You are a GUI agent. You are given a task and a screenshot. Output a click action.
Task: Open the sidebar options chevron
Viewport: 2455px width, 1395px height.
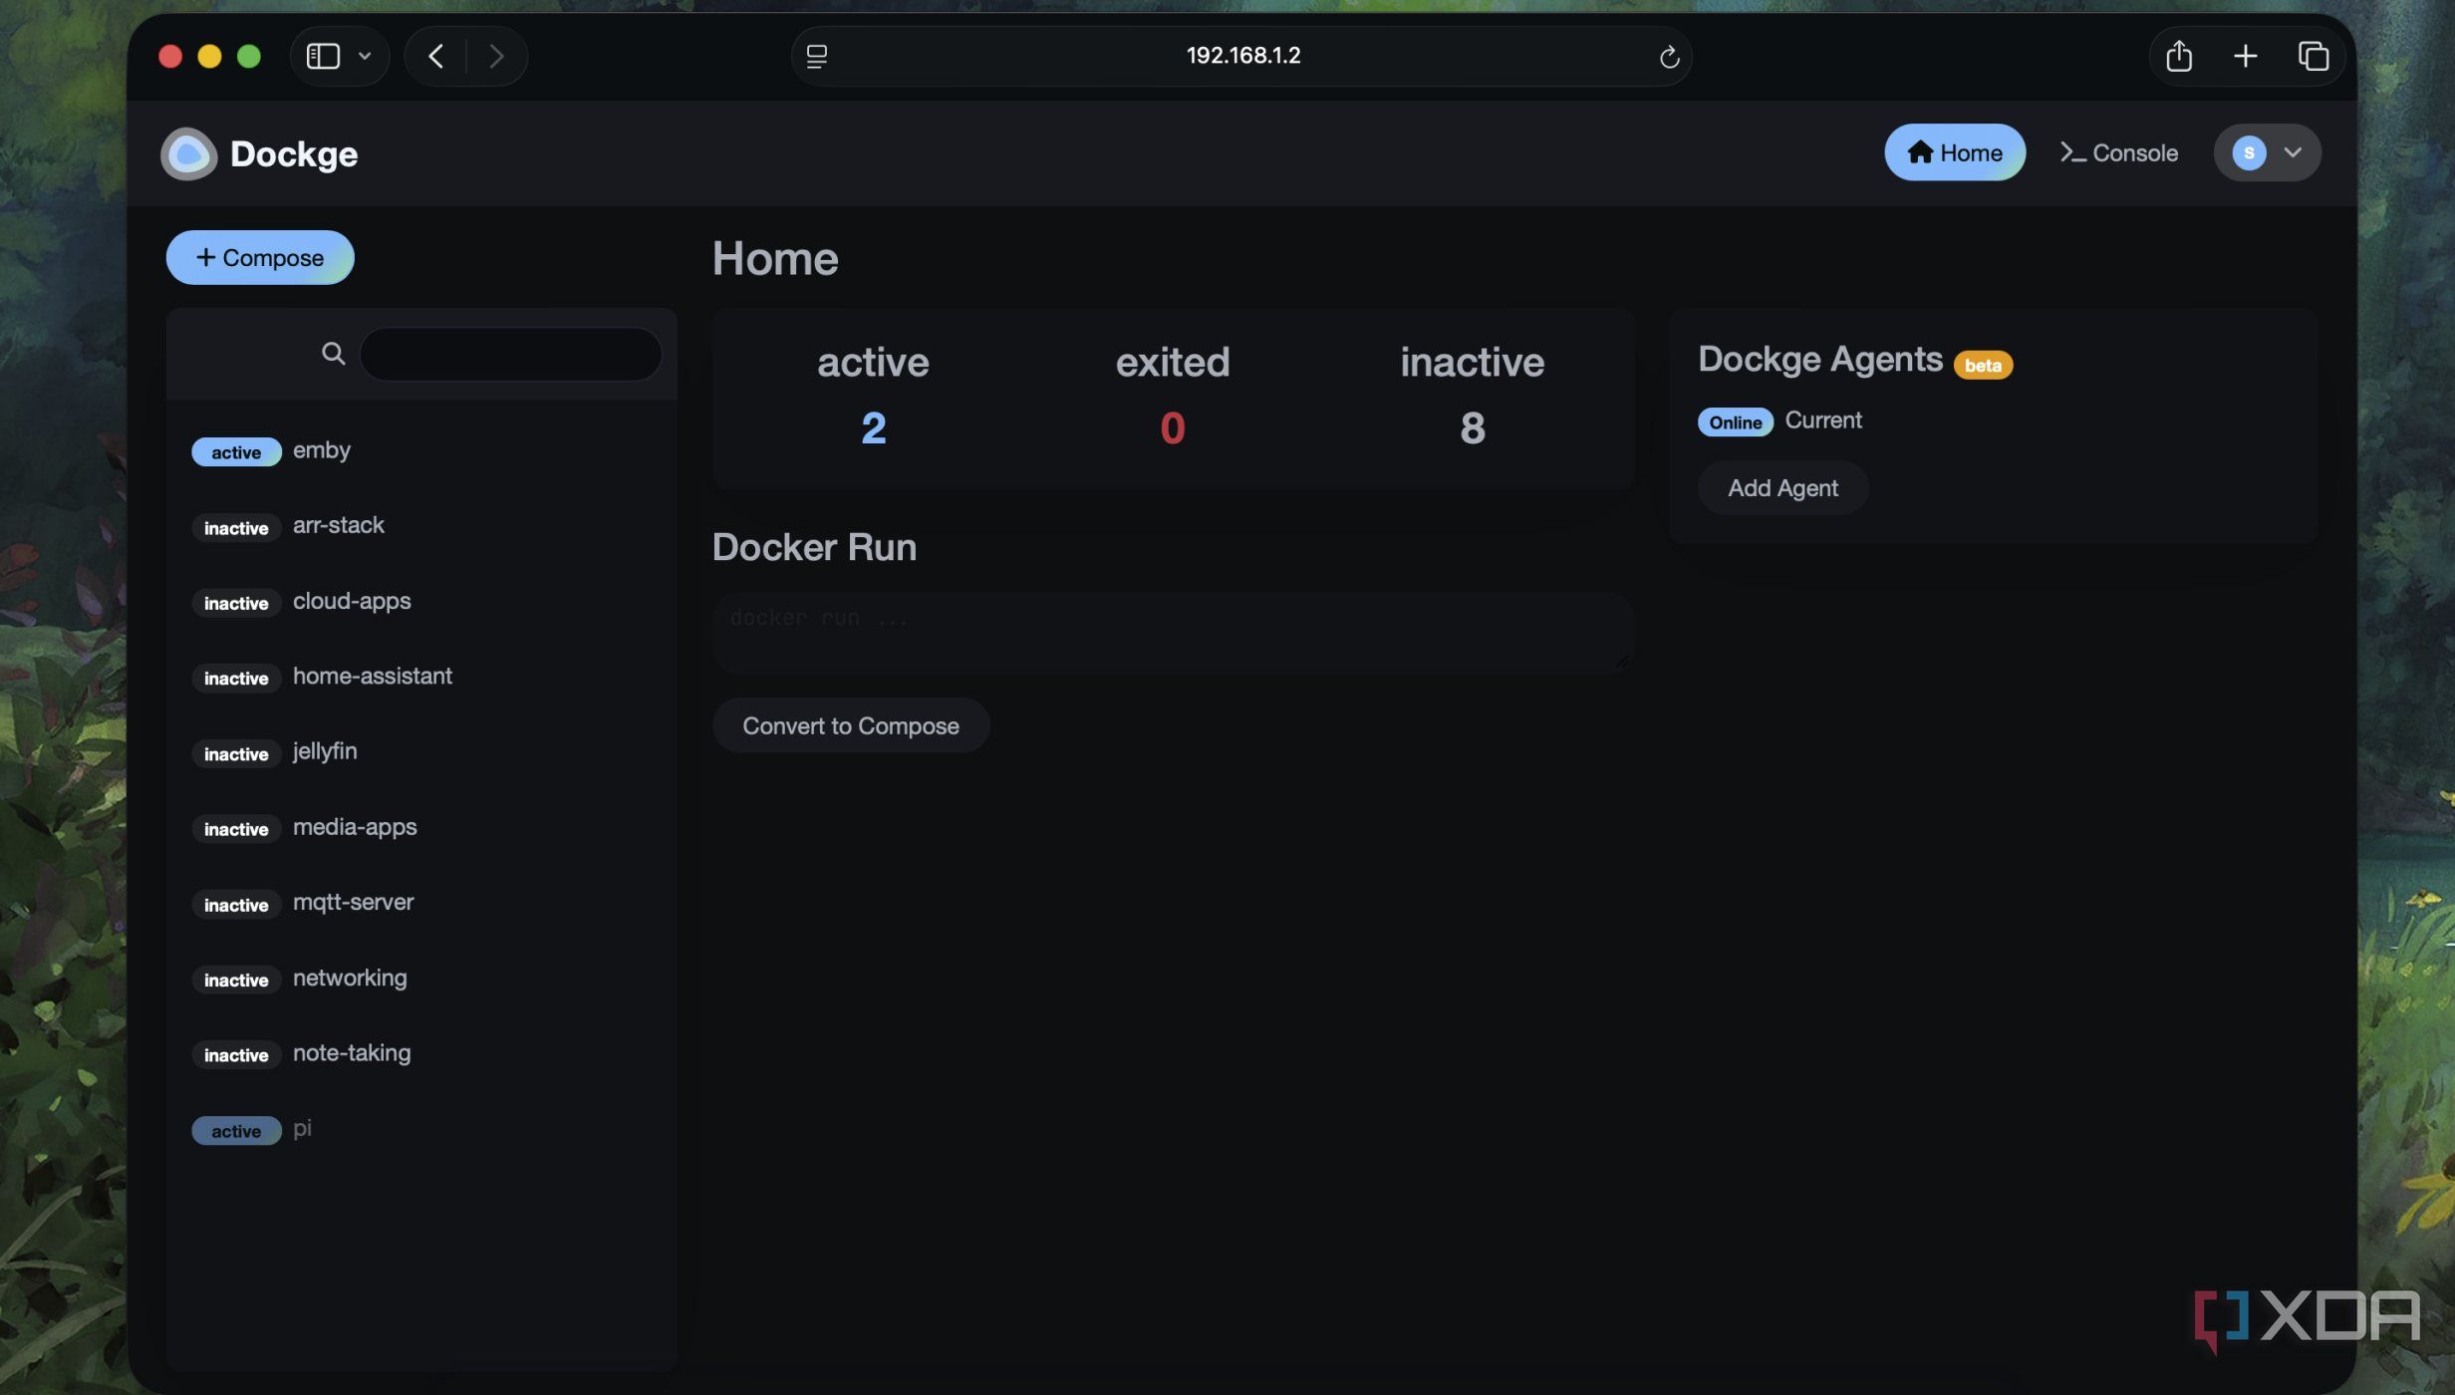point(365,56)
